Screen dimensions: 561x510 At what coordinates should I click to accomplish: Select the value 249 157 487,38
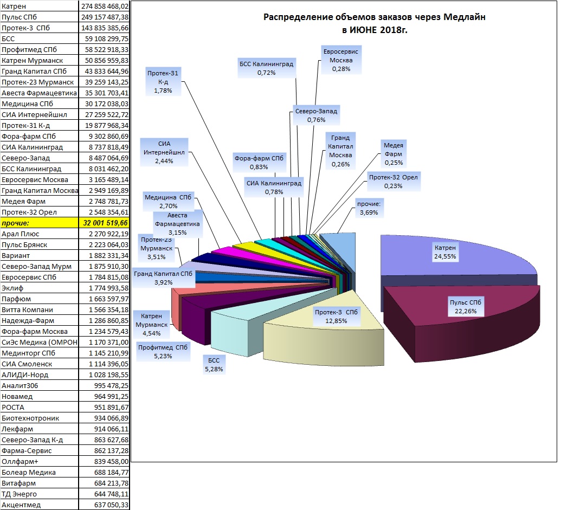coord(104,17)
